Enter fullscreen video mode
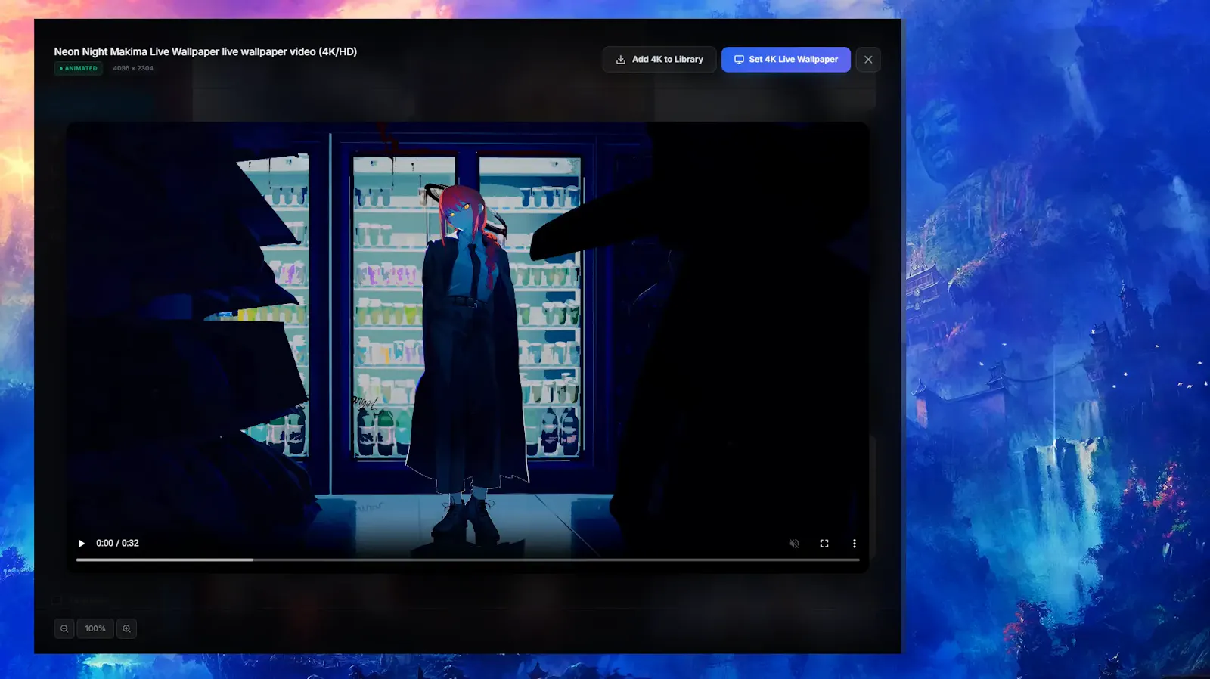Screen dimensions: 1210x679 824,544
